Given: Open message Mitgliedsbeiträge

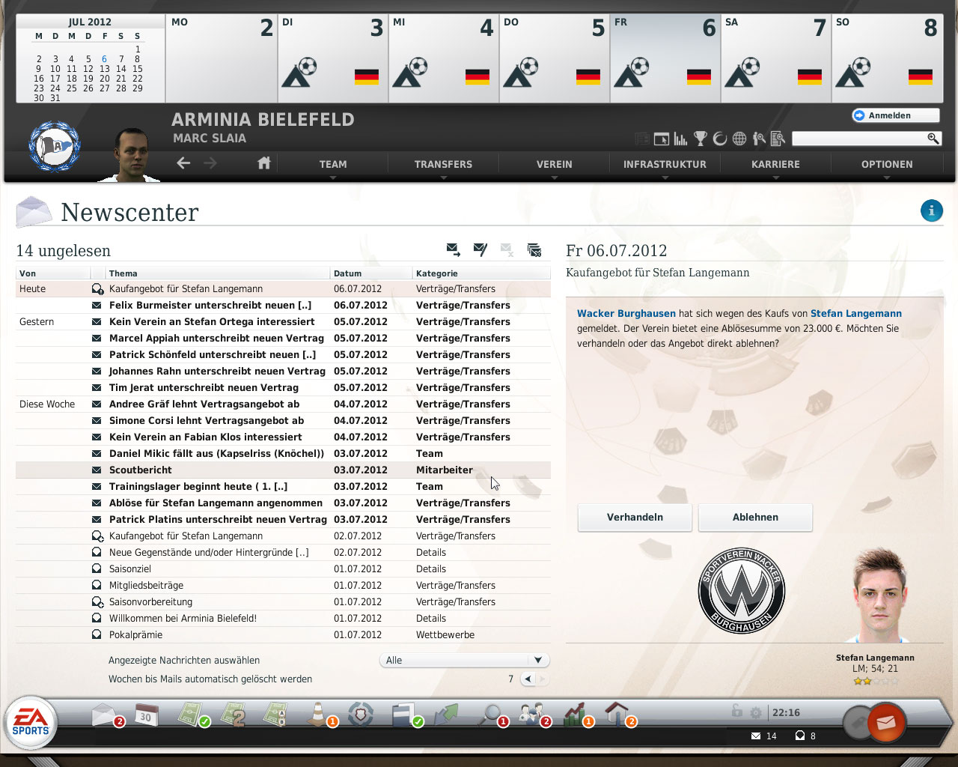Looking at the screenshot, I should (x=283, y=585).
